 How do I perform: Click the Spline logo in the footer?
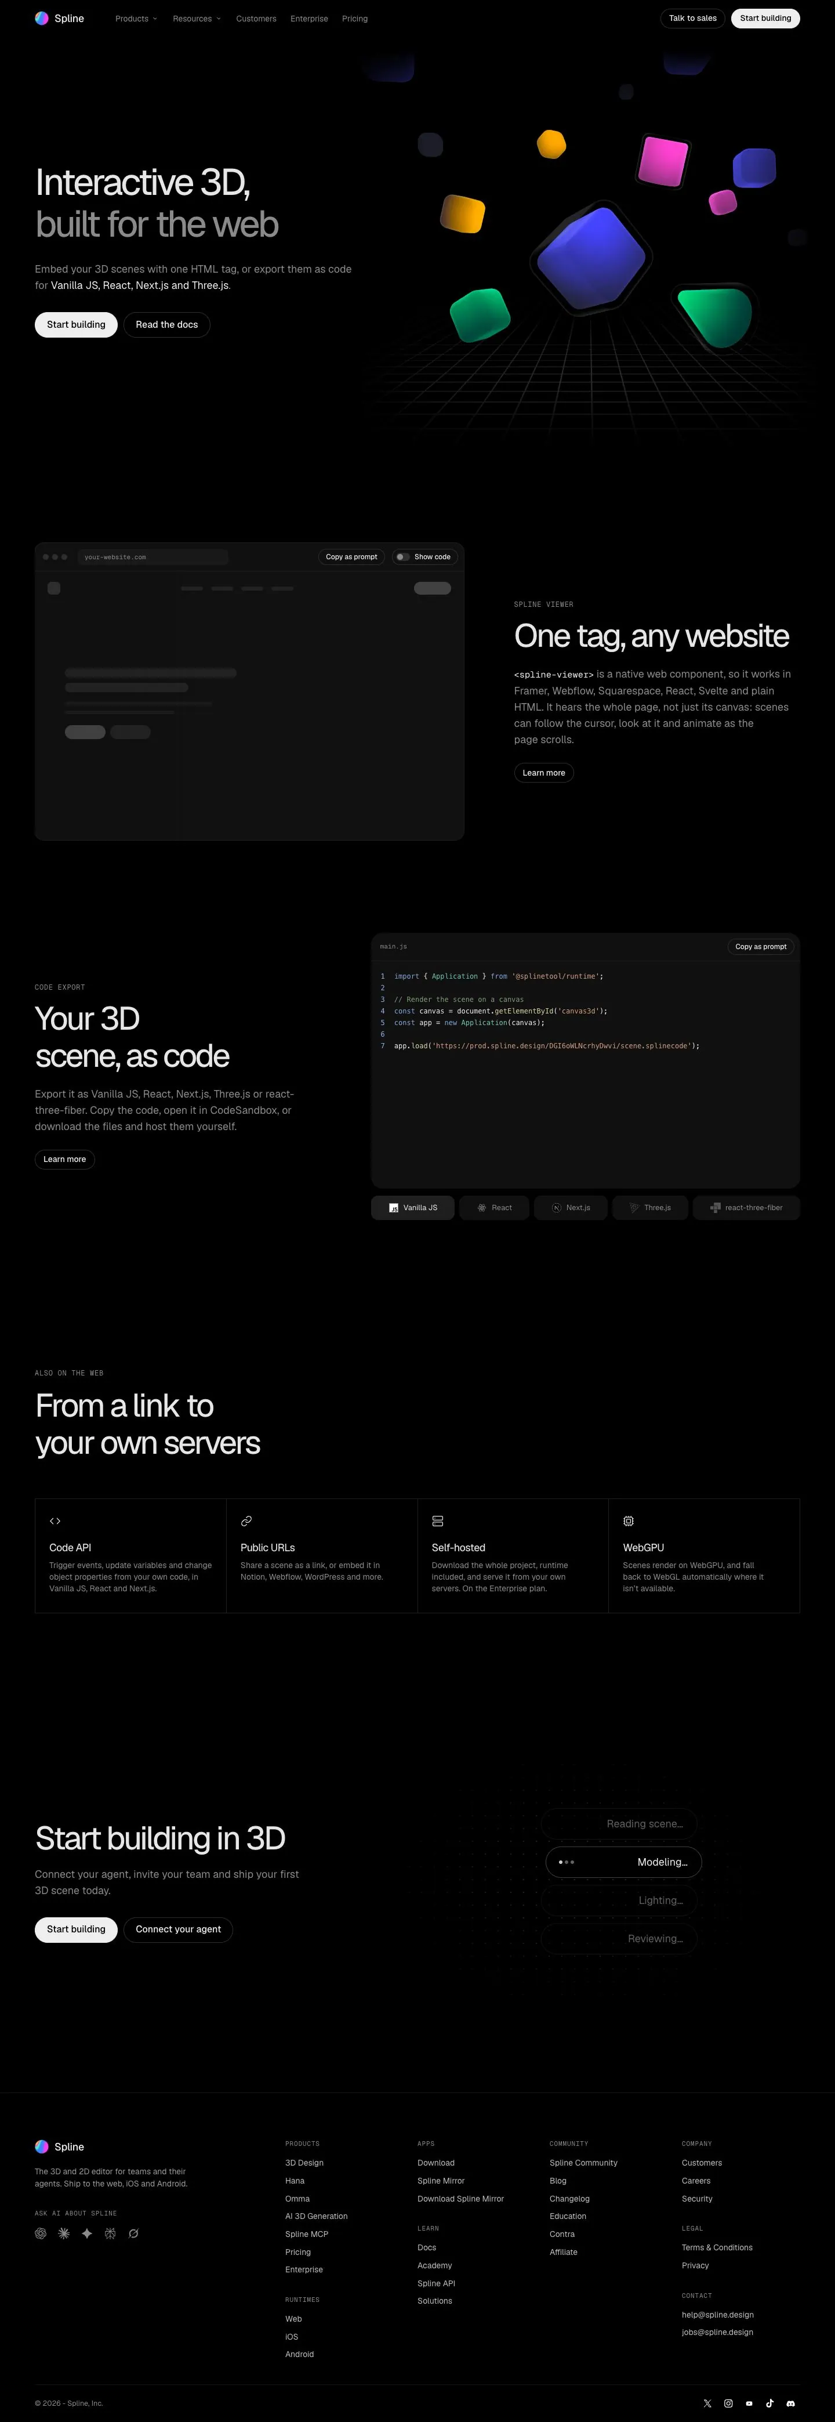pyautogui.click(x=59, y=2146)
